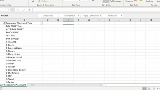The width and height of the screenshot is (160, 90).
Task: Switch to Page Break Preview icon
Action: pyautogui.click(x=154, y=88)
